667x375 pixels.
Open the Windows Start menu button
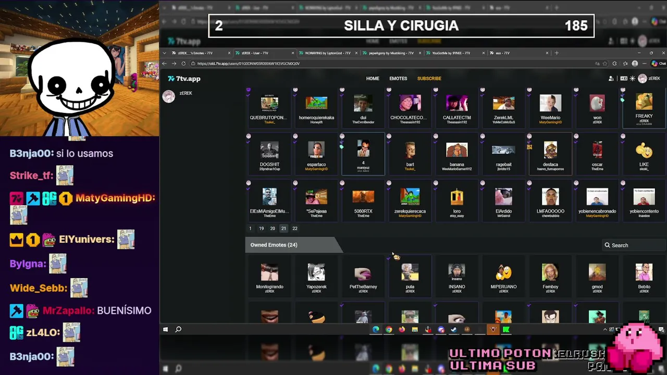point(166,330)
